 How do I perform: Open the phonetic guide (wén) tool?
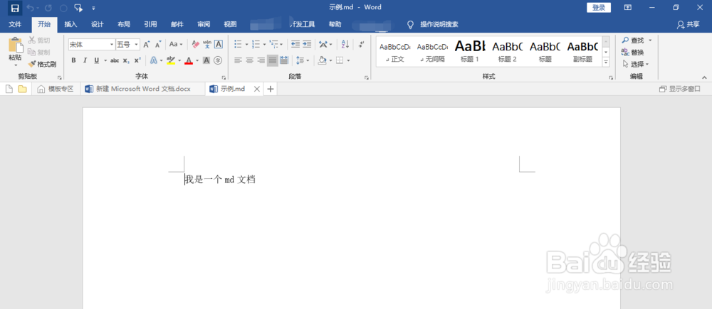coord(207,45)
